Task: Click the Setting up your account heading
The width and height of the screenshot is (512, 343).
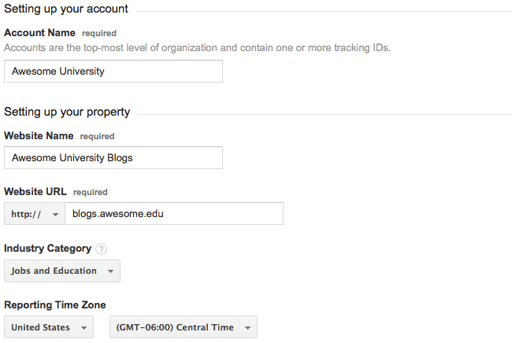Action: (66, 9)
